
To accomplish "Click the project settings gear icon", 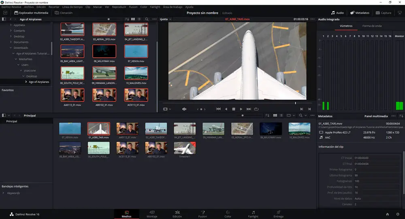I will [x=398, y=214].
